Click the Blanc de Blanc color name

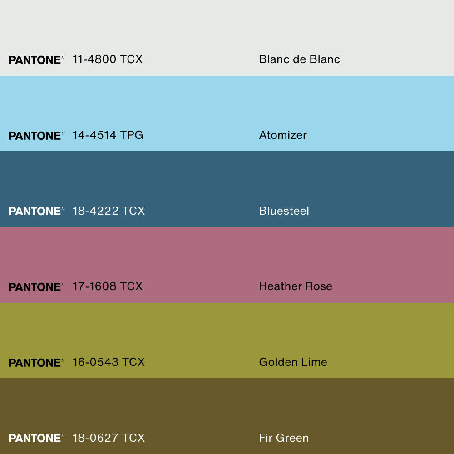pyautogui.click(x=299, y=59)
